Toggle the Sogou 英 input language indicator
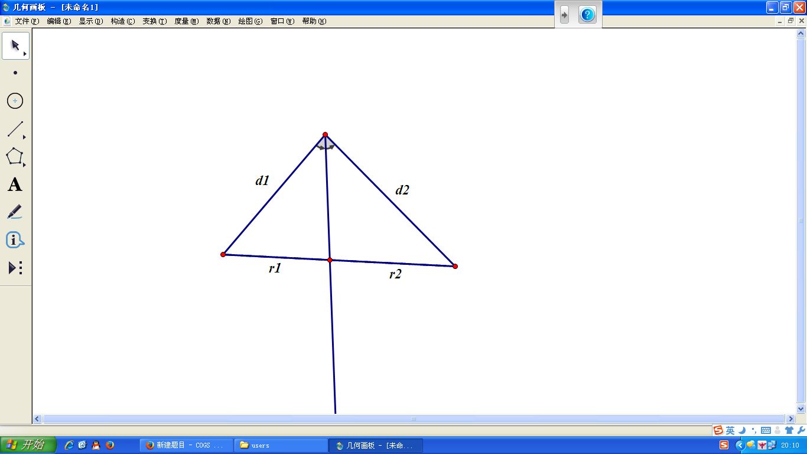 point(730,430)
